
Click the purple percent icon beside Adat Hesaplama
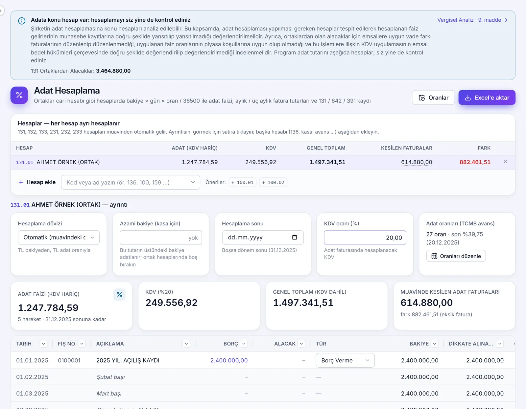(x=19, y=95)
